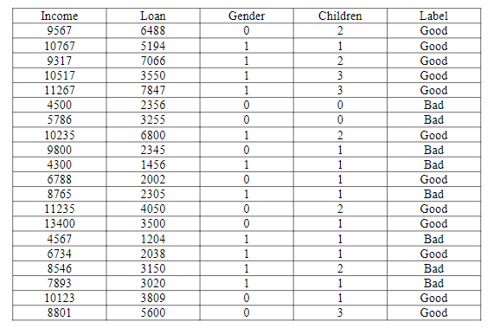
Task: Click the Loan column header
Action: click(x=153, y=16)
